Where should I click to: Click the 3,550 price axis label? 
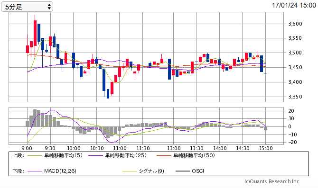tap(295, 38)
